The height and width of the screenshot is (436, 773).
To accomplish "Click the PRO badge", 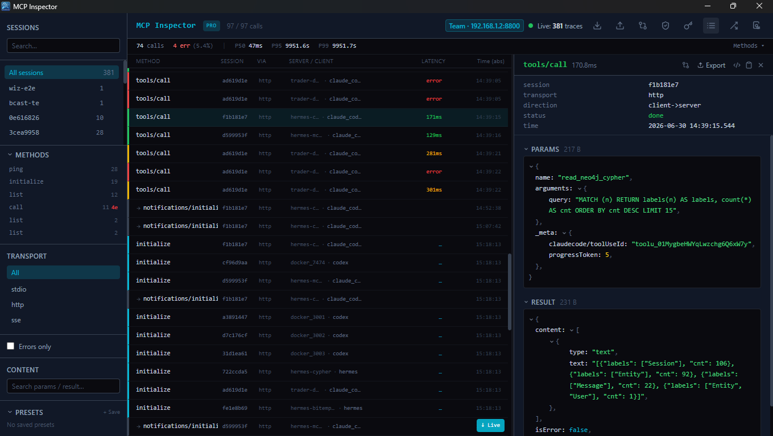I will [212, 26].
